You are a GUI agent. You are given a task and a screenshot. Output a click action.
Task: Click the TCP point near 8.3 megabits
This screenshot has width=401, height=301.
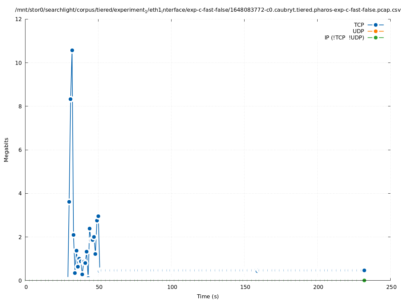click(x=70, y=99)
